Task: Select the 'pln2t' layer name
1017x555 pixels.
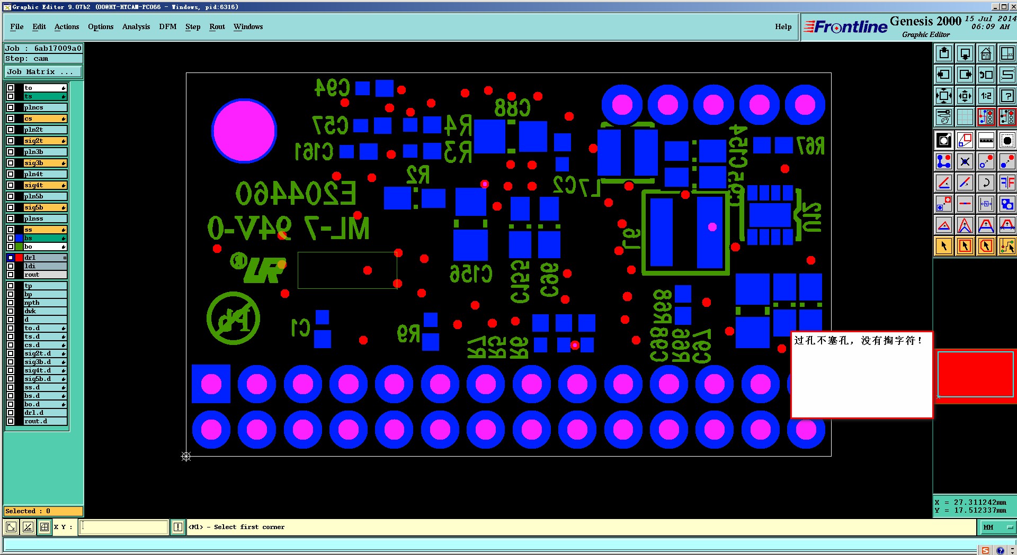Action: (45, 130)
